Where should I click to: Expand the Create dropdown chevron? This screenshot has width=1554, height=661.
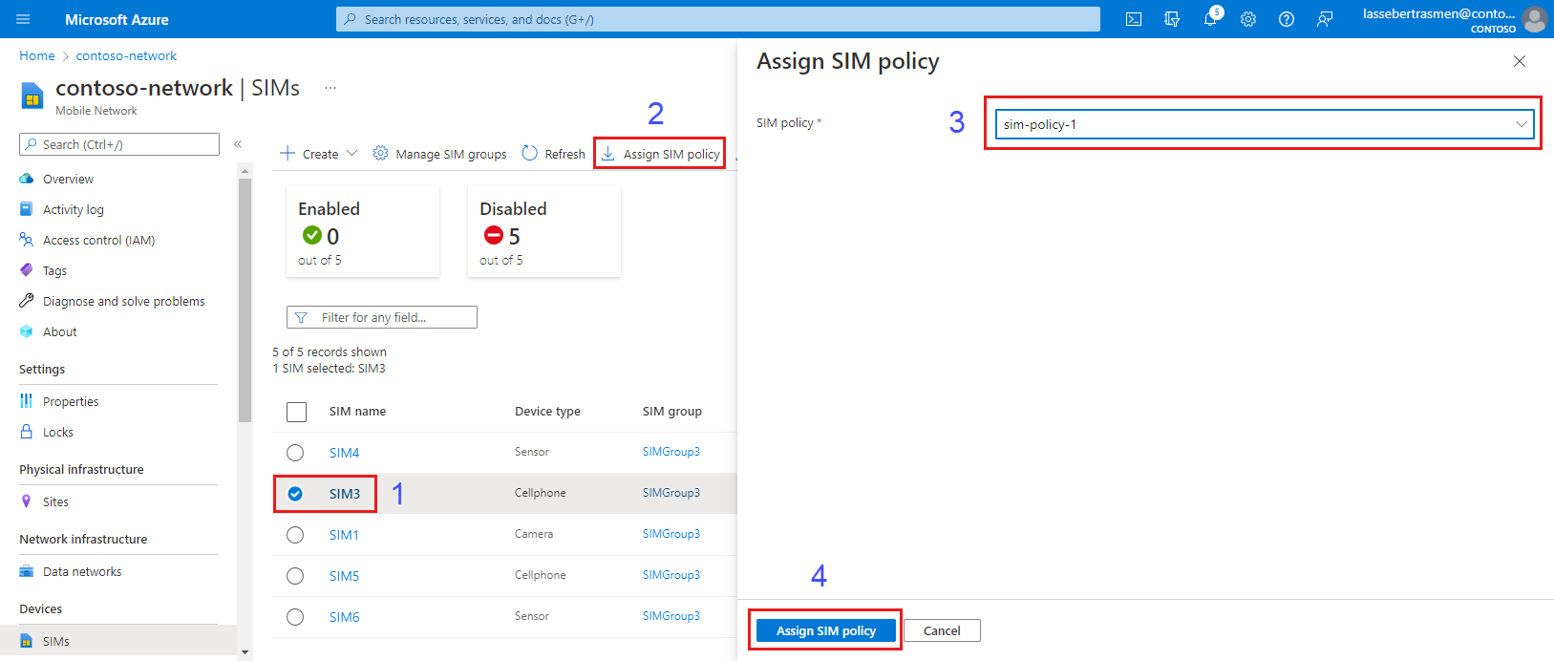(351, 154)
